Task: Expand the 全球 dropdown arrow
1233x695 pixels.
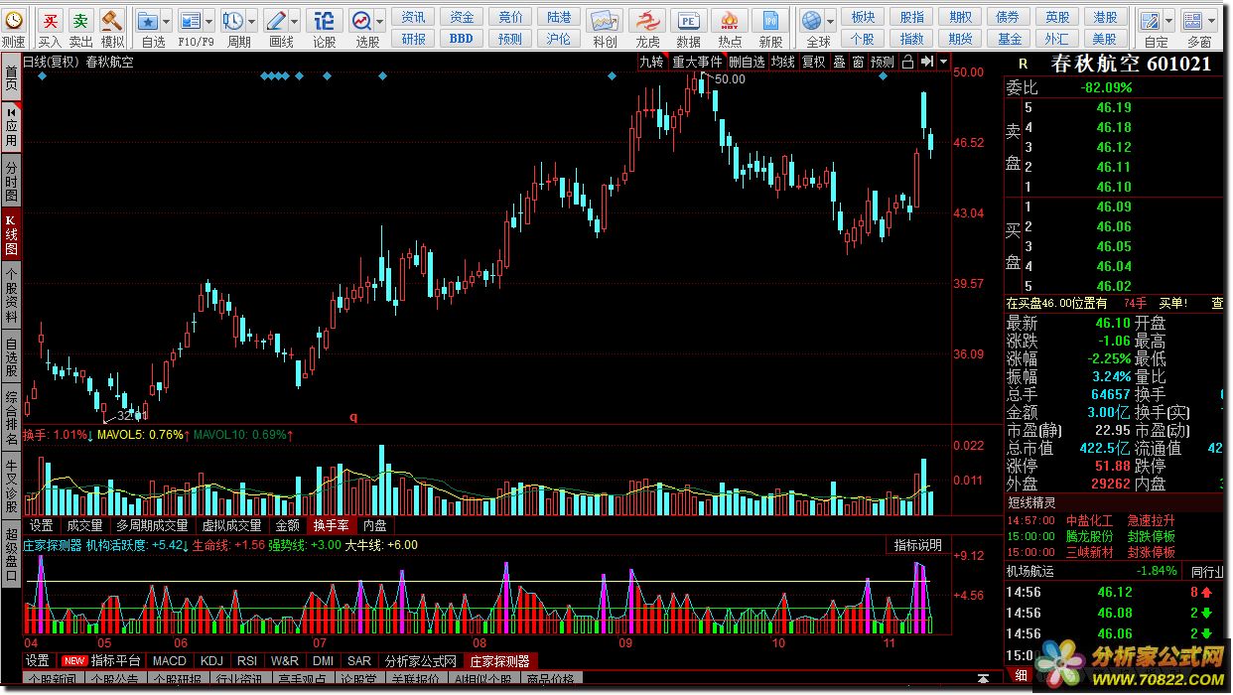Action: tap(831, 21)
